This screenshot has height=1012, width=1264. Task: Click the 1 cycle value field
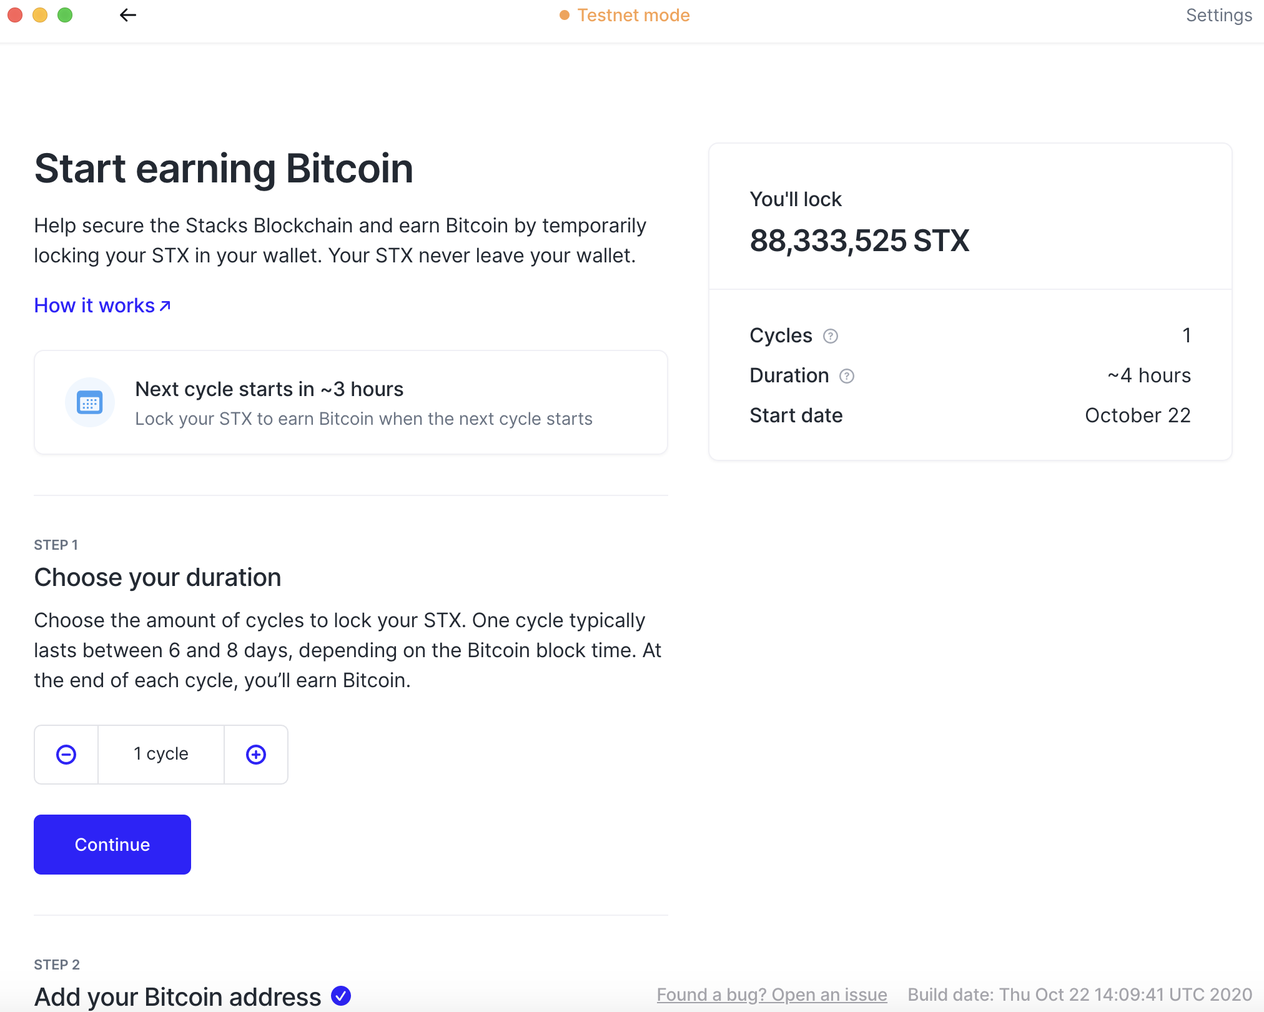160,754
